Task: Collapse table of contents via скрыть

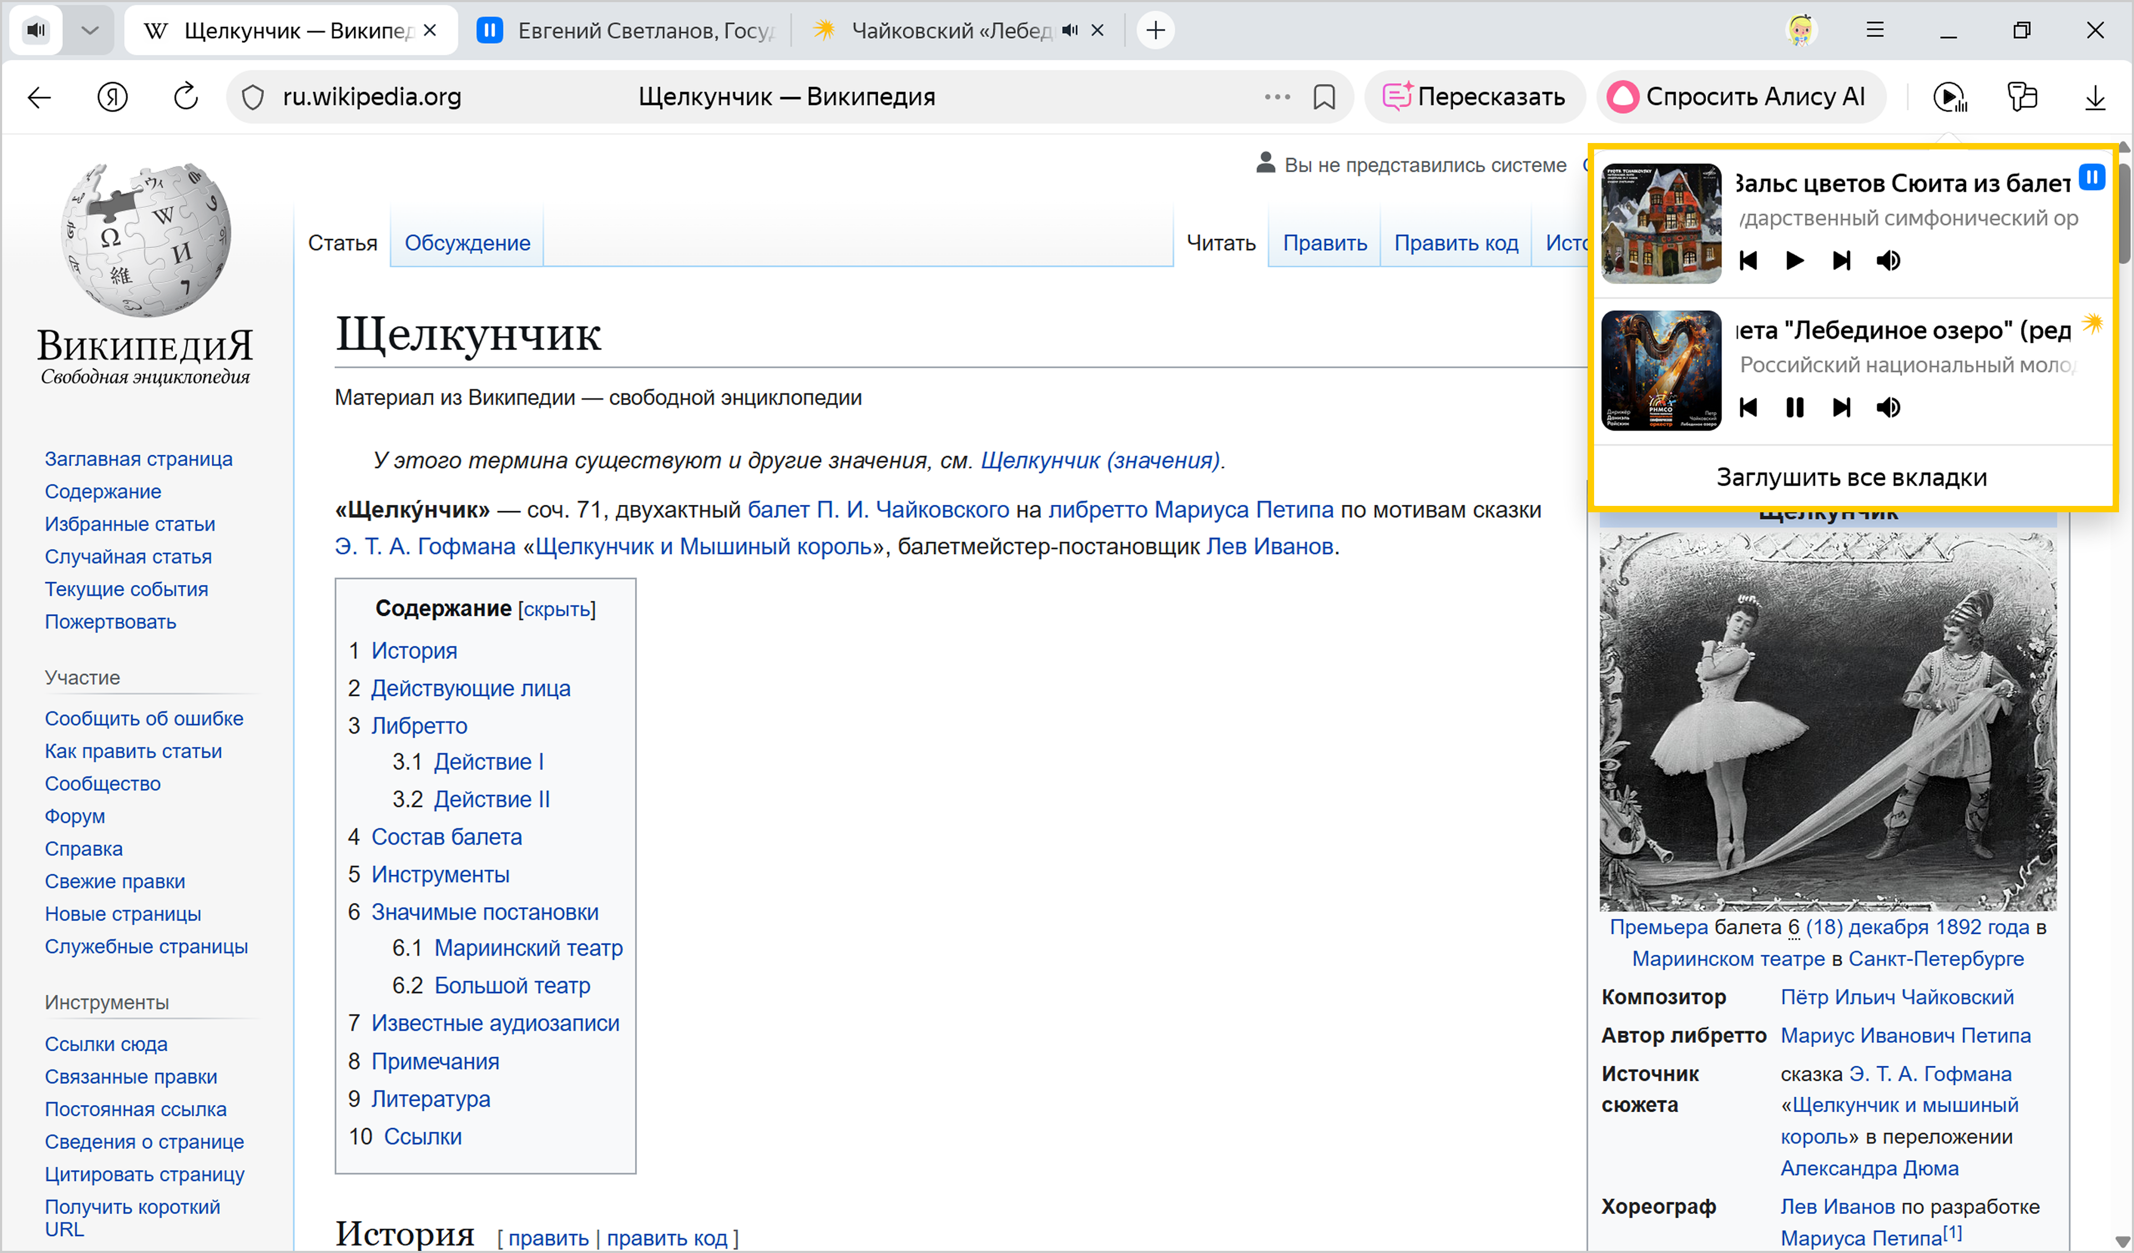Action: 556,610
